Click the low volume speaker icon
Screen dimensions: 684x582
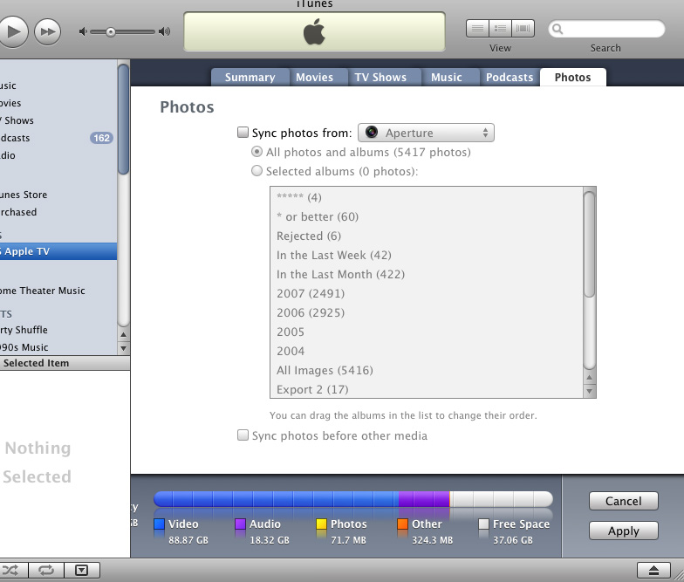83,31
